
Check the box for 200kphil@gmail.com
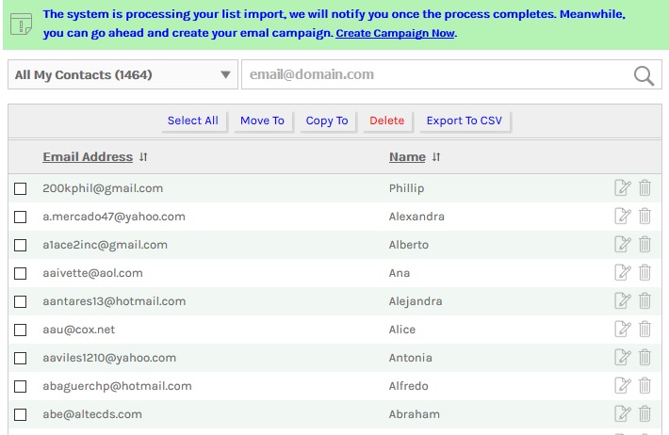pos(21,189)
